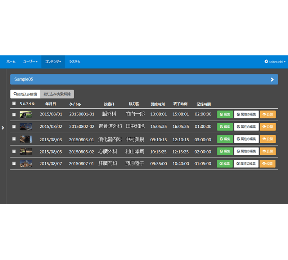Click orange 公開 button for 20150802-02
288x260 pixels.
click(x=268, y=127)
